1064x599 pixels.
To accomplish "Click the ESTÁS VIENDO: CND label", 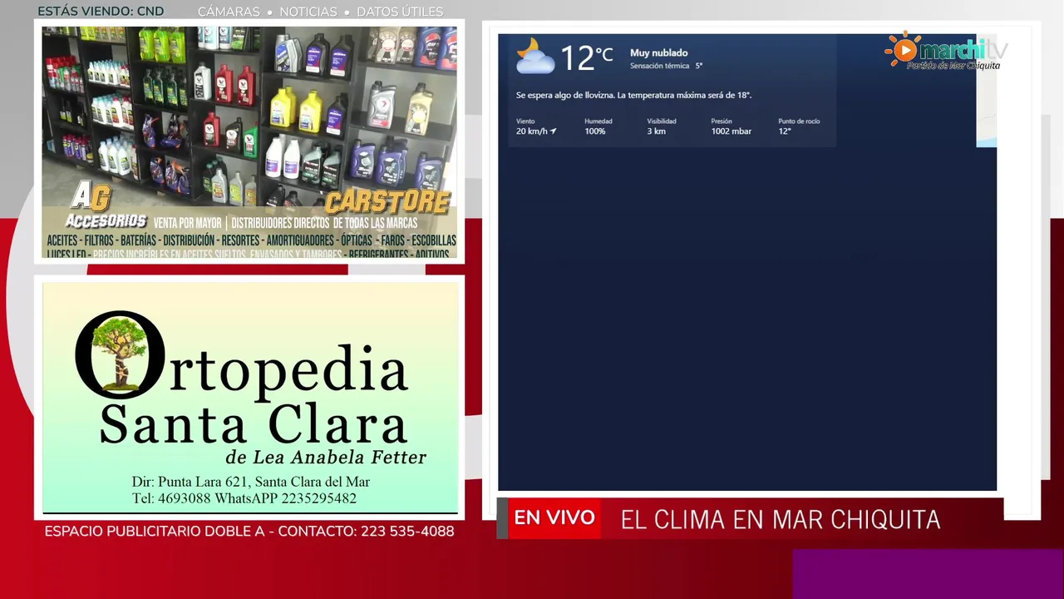I will (101, 12).
